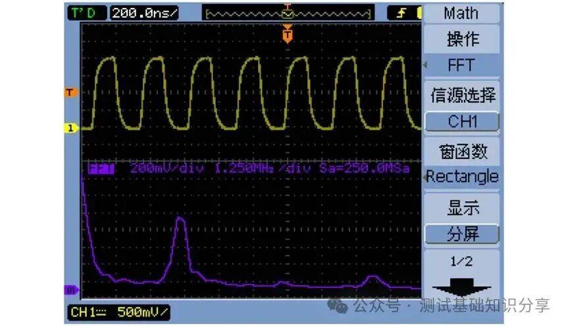Toggle the CH1 source selection
The width and height of the screenshot is (568, 328).
tap(462, 122)
